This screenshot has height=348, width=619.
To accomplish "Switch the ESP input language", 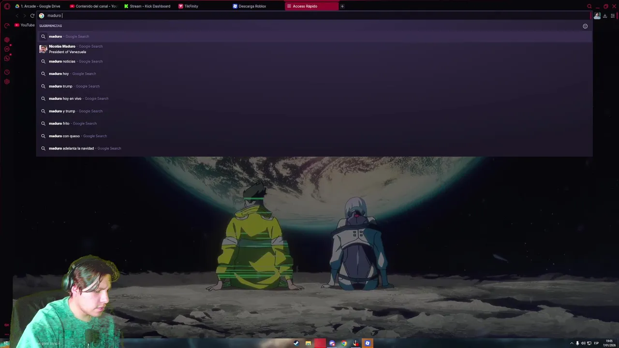I will [x=596, y=343].
